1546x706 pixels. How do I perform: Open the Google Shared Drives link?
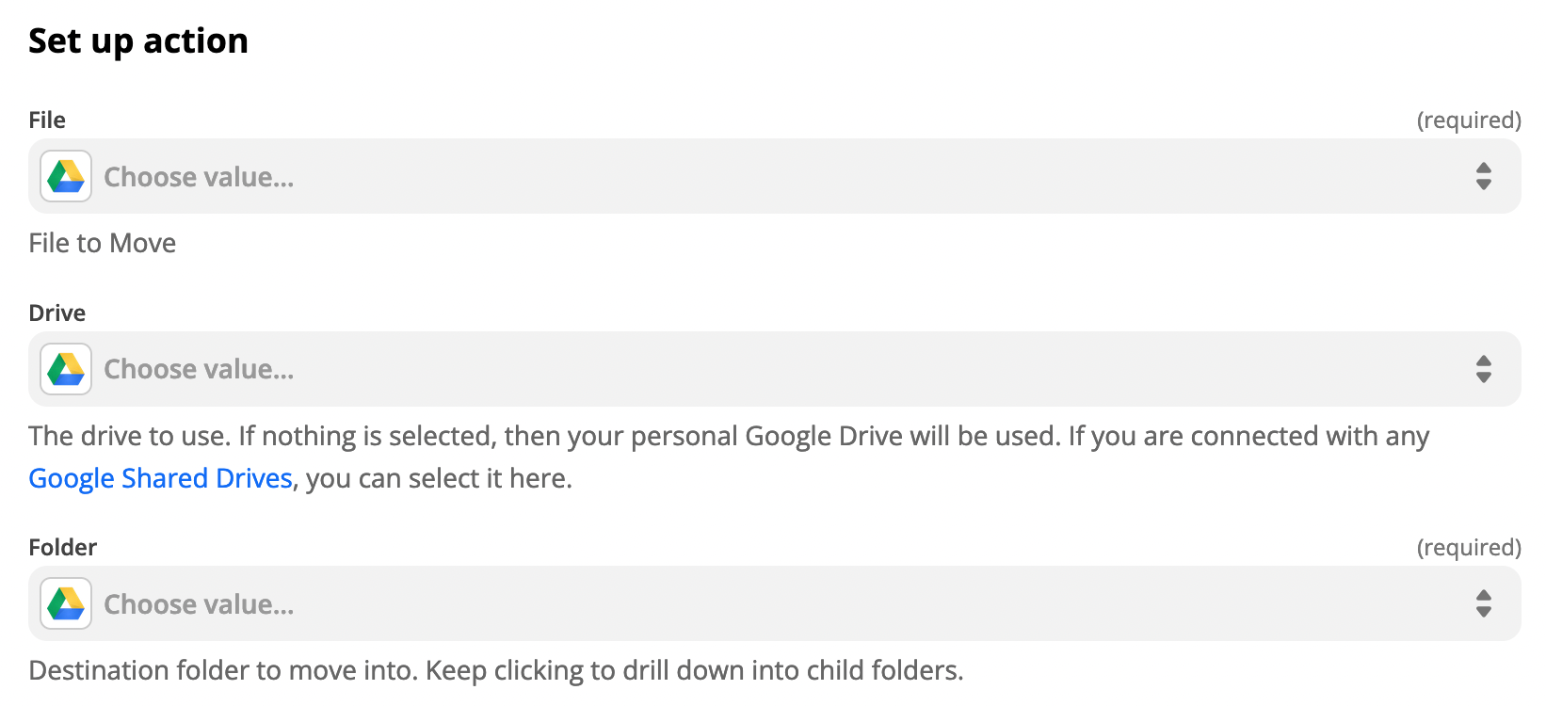(x=161, y=478)
